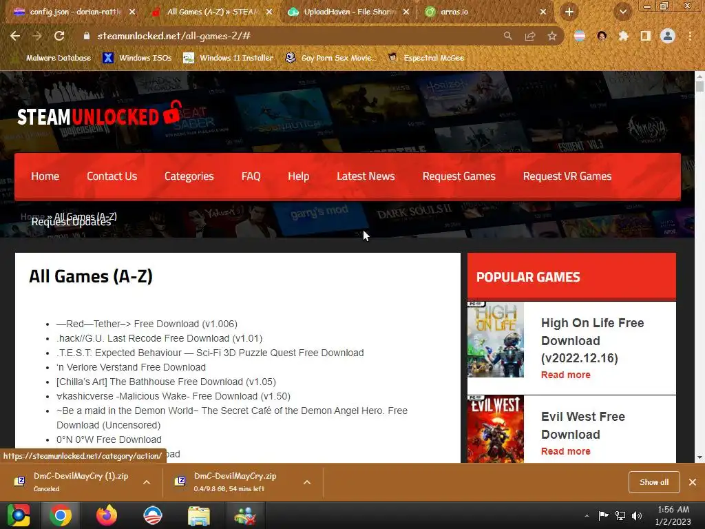Open the tab search dropdown arrow
The width and height of the screenshot is (705, 529).
coord(623,12)
